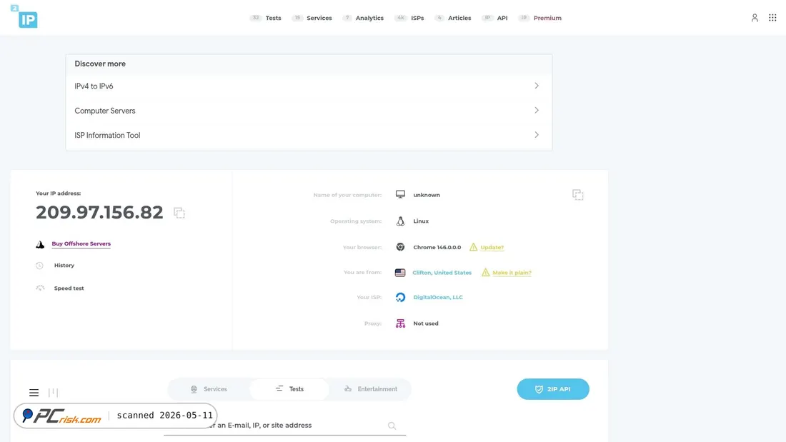
Task: Click the Linux operating system value
Action: coord(421,221)
